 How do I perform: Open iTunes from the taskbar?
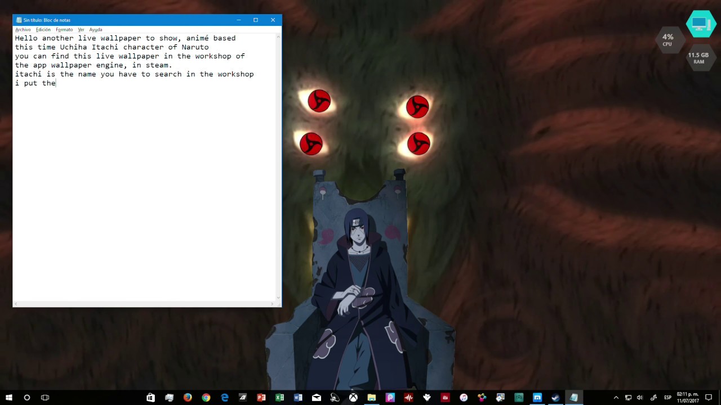click(x=464, y=397)
